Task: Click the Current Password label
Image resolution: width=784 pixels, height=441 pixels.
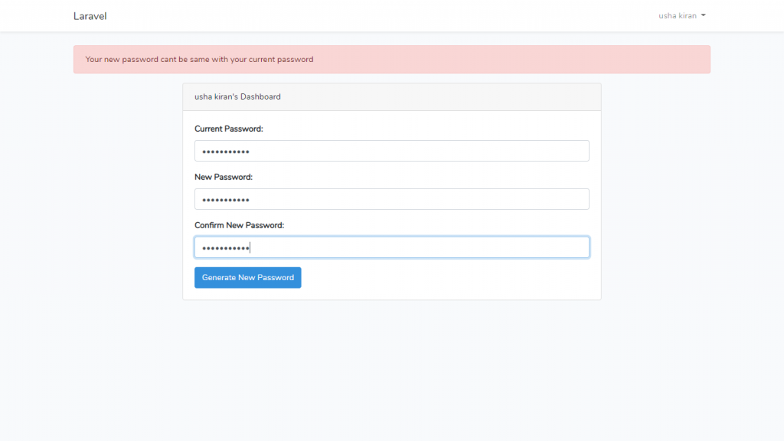Action: 229,129
